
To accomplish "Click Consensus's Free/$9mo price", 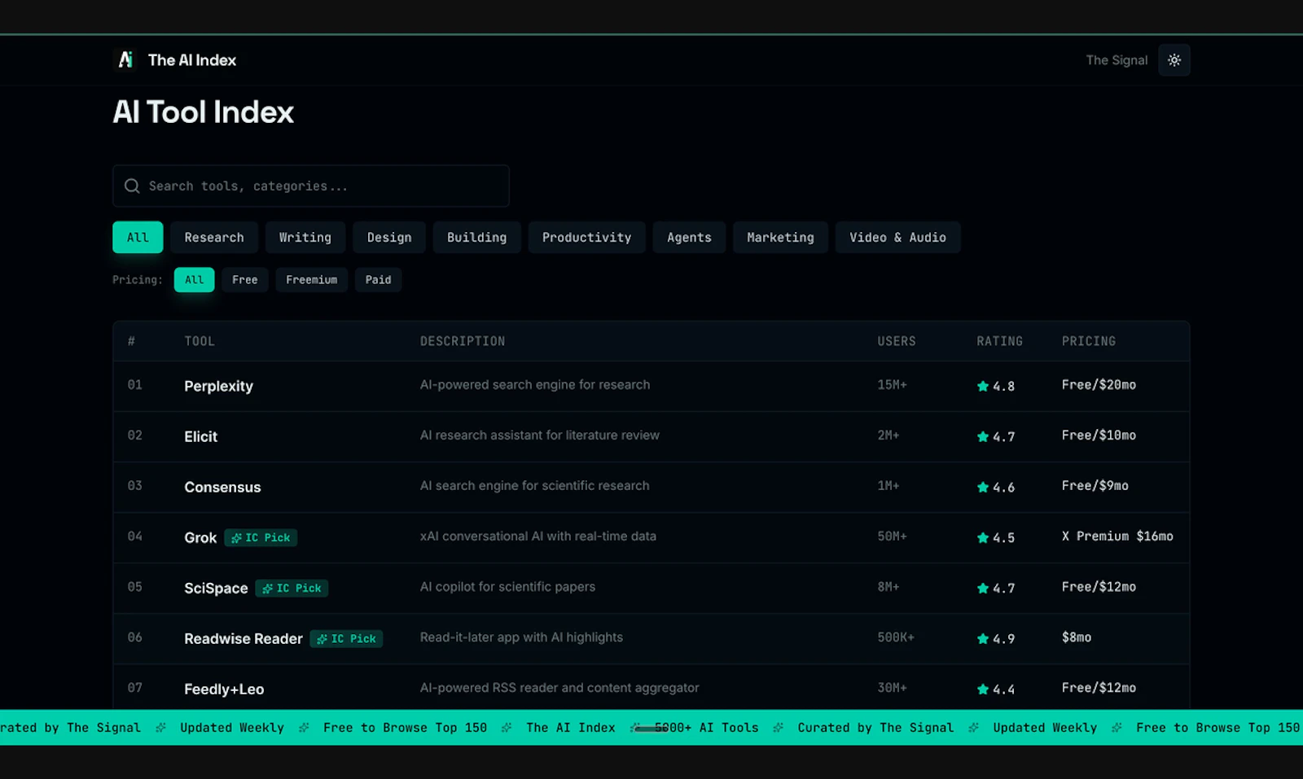I will pyautogui.click(x=1095, y=485).
